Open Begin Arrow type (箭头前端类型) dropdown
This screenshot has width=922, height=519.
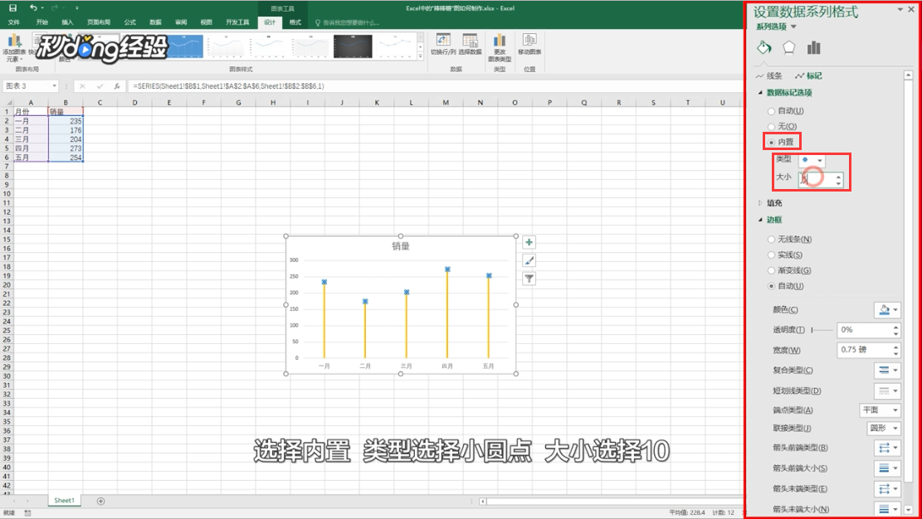(x=887, y=448)
